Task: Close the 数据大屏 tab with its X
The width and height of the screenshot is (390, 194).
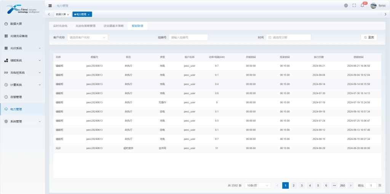Action: (x=68, y=14)
